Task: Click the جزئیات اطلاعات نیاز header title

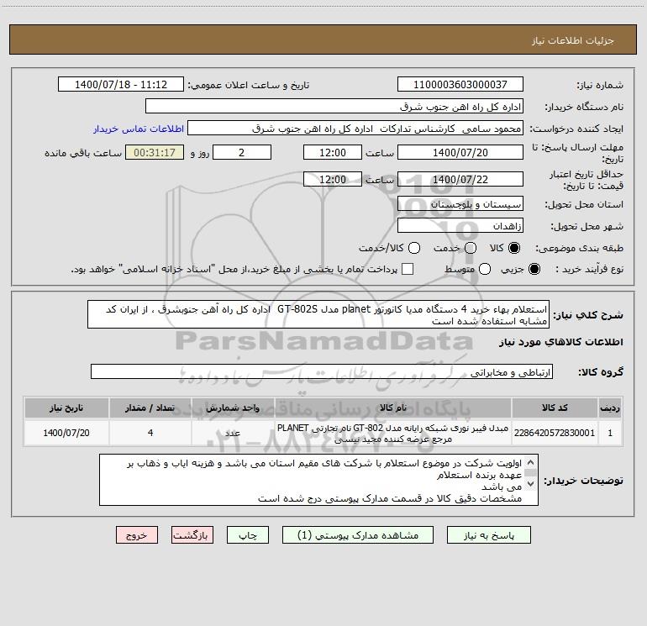Action: click(x=572, y=40)
